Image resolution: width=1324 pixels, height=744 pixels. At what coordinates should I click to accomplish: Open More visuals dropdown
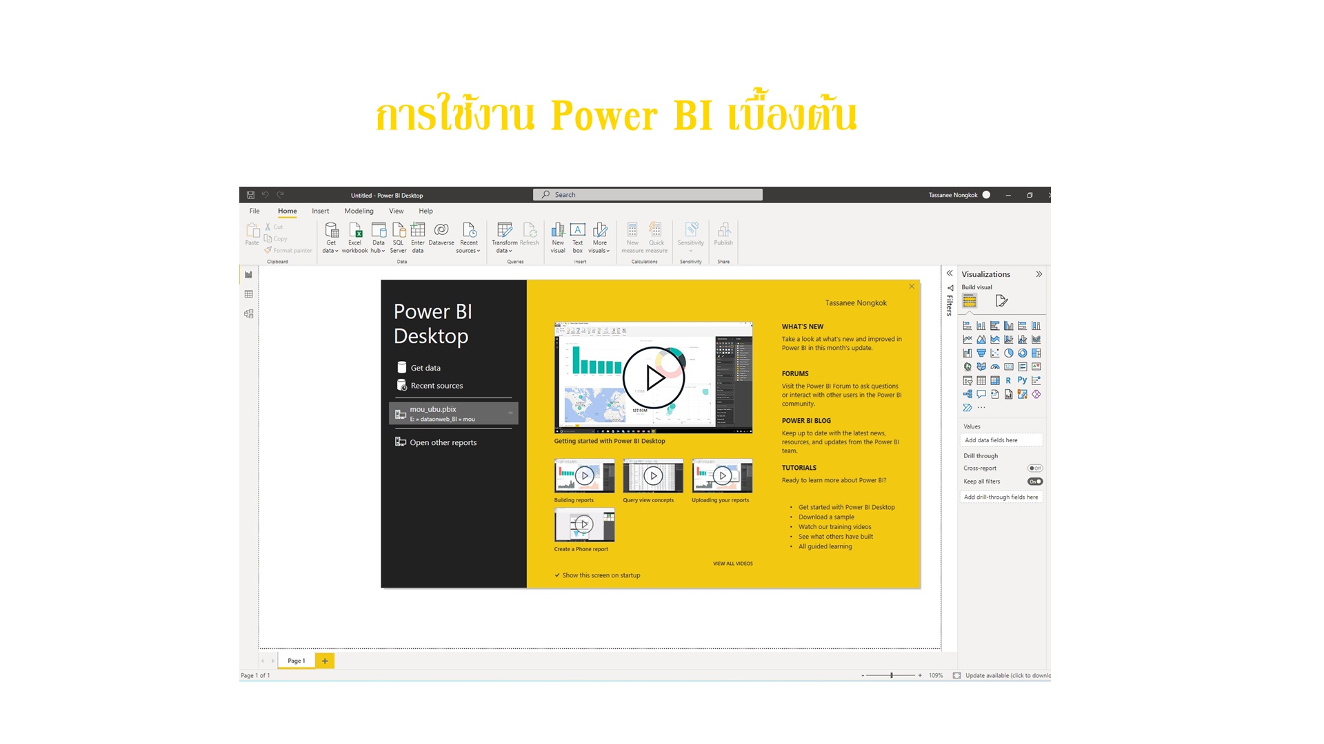600,238
